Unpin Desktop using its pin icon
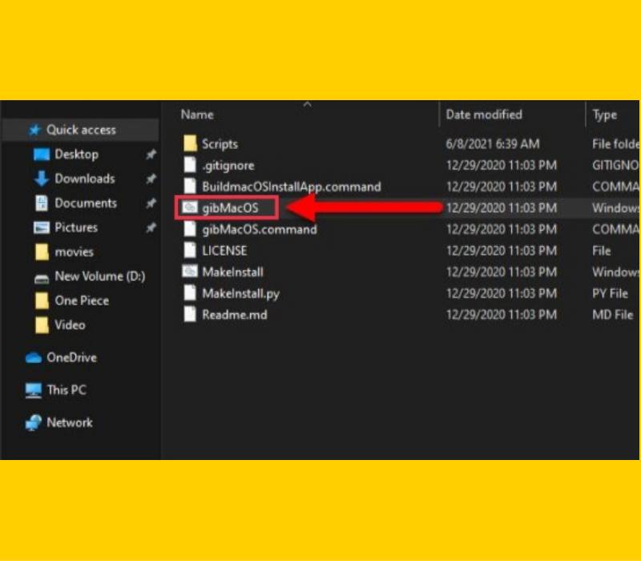This screenshot has height=561, width=641. (151, 155)
